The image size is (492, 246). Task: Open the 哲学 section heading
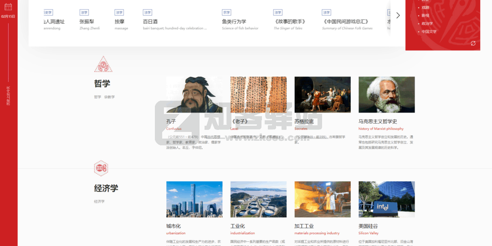[102, 84]
